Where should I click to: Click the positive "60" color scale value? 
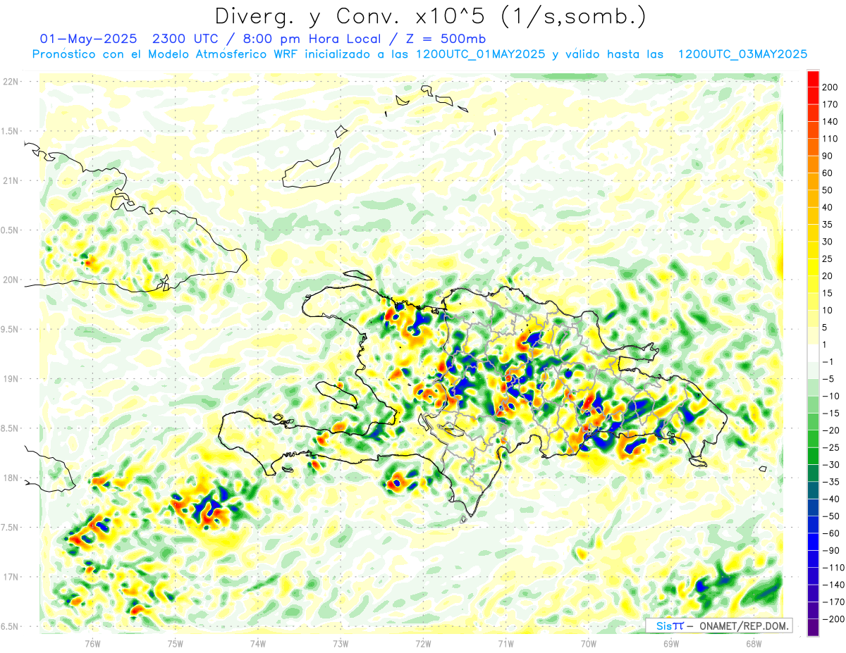pyautogui.click(x=828, y=173)
